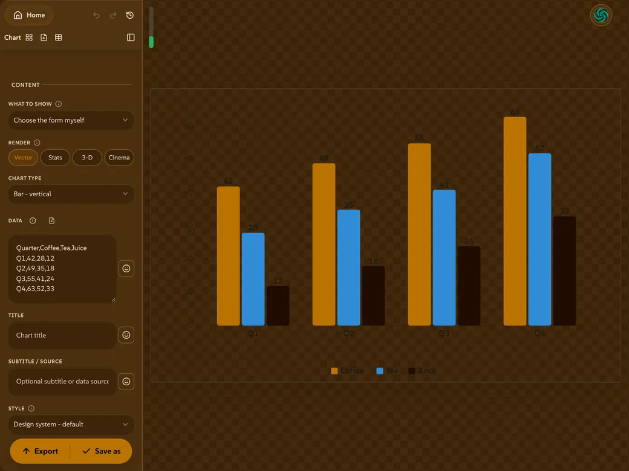This screenshot has height=471, width=629.
Task: Undo the last change
Action: click(96, 15)
